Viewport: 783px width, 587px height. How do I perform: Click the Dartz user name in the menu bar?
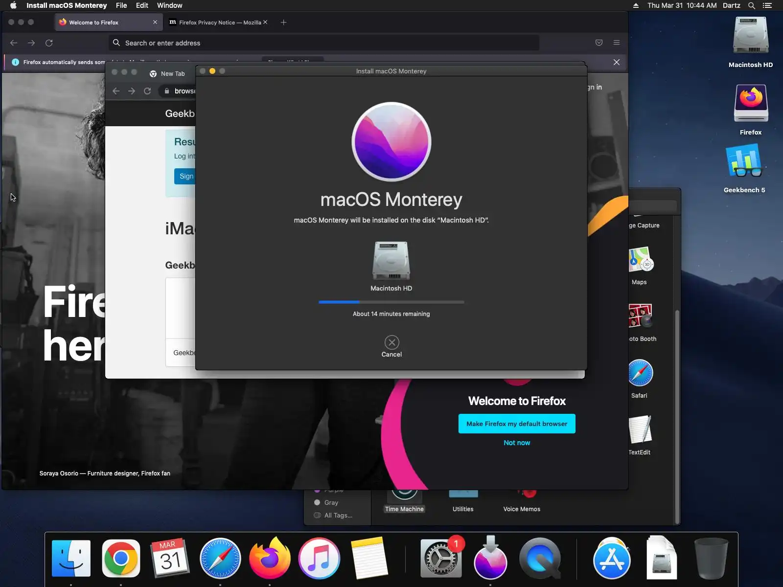[732, 5]
